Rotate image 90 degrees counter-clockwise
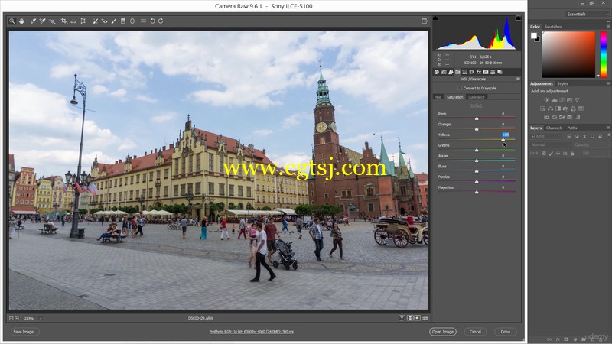 [152, 21]
